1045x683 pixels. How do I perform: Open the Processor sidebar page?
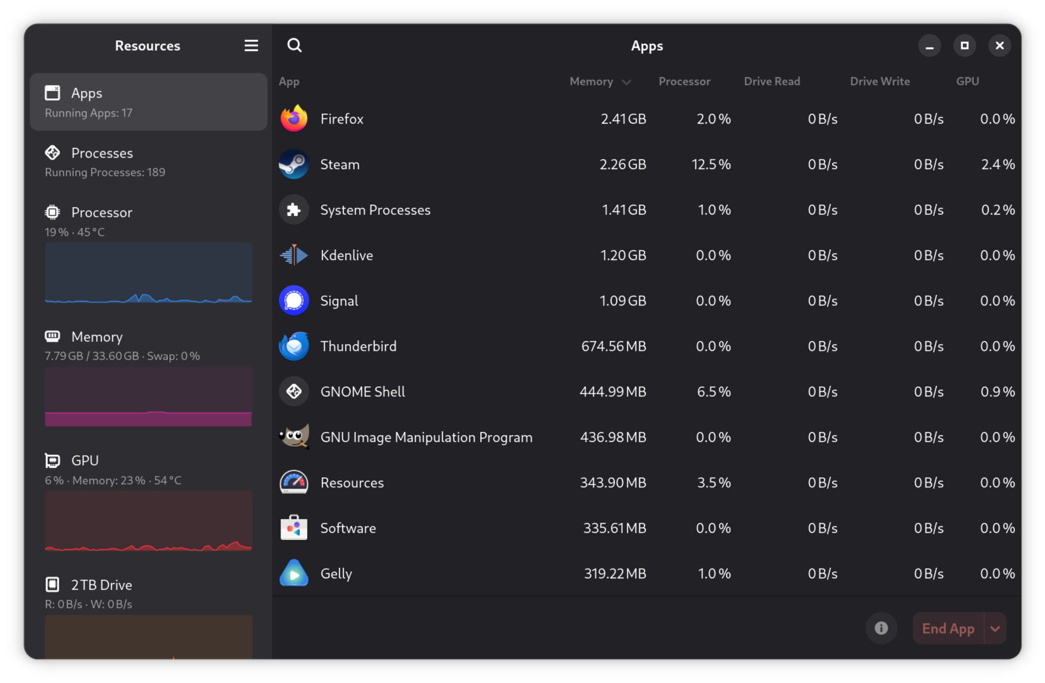(x=148, y=253)
